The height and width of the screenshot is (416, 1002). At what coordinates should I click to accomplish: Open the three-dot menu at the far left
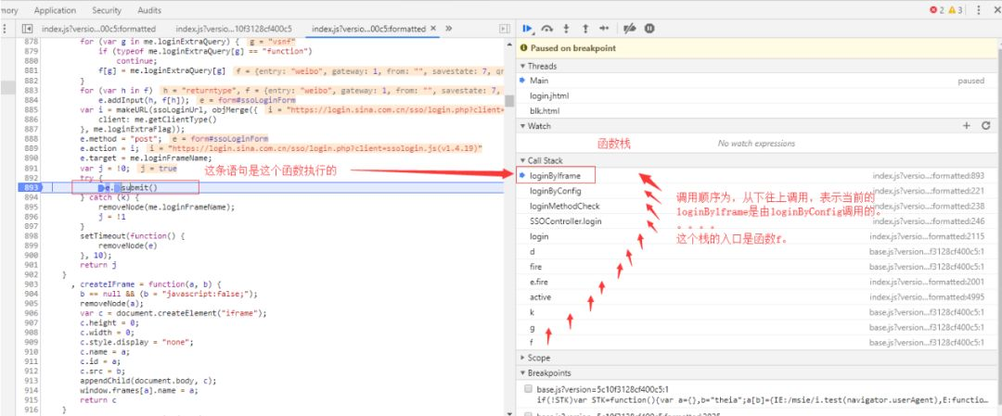(6, 29)
